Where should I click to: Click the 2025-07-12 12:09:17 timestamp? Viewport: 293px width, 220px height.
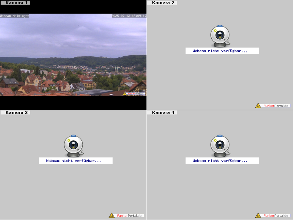click(129, 16)
